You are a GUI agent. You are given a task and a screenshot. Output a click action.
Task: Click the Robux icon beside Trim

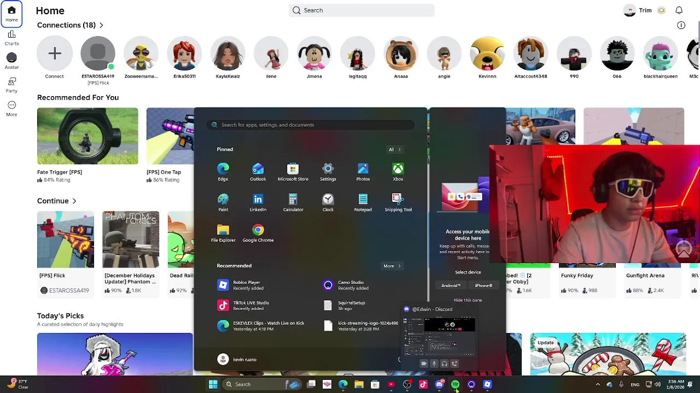661,10
